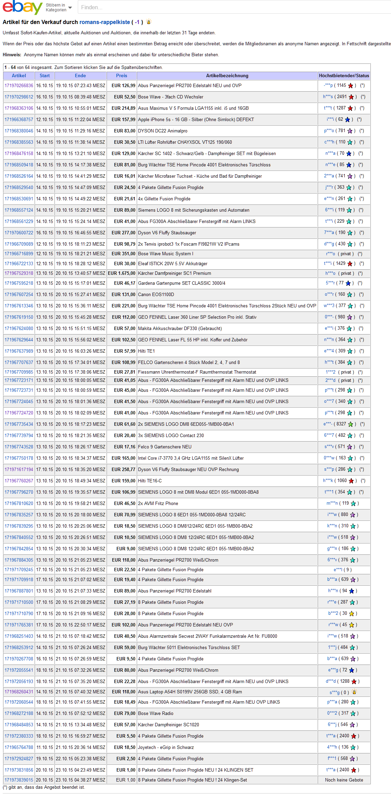Viewport: 391px width, 798px height.
Task: Click the red star of bidder t***t (1287)
Action: tap(350, 108)
